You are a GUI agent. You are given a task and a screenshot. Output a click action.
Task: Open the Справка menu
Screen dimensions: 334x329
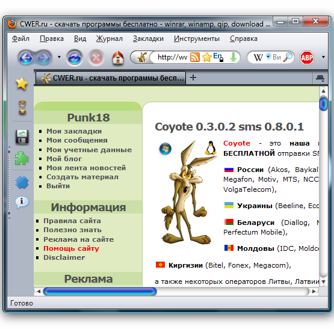pyautogui.click(x=244, y=38)
